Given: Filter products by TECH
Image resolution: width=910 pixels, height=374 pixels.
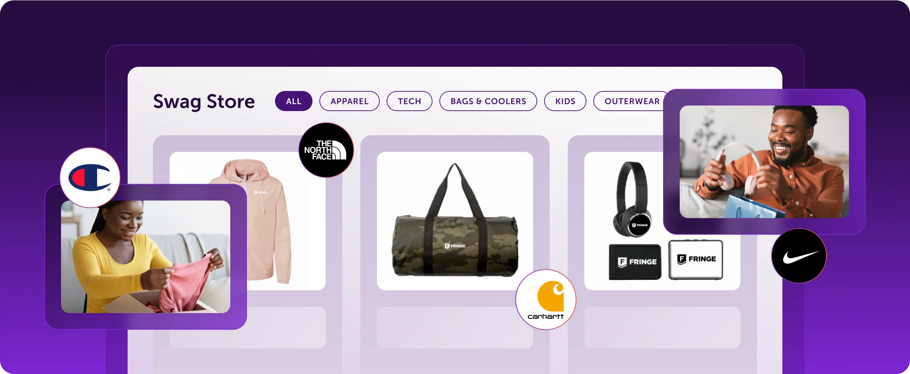Looking at the screenshot, I should [410, 101].
